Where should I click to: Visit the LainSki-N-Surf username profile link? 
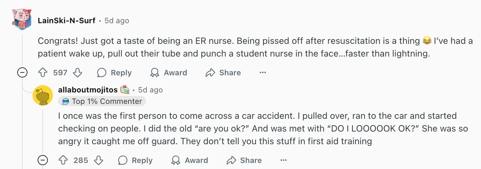pos(66,21)
